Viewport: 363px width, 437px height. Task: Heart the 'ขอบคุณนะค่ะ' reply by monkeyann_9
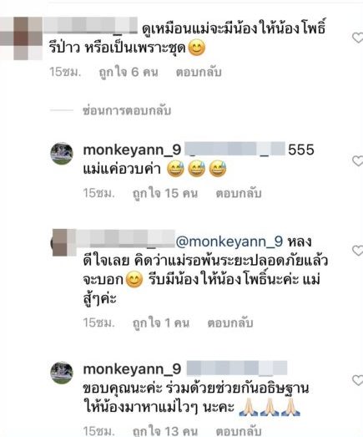click(x=358, y=380)
